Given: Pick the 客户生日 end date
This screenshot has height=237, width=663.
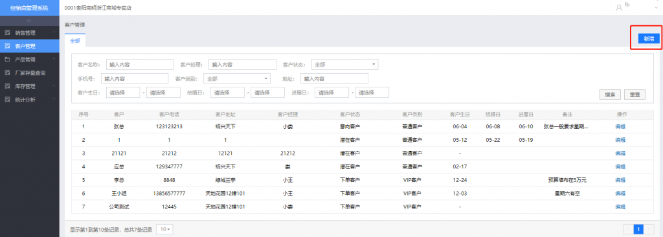Looking at the screenshot, I should (163, 92).
